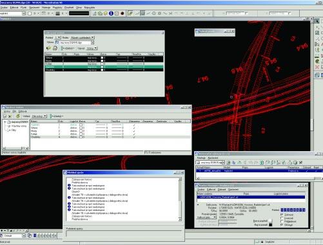Click the green arrow icon in level display window

48,48
